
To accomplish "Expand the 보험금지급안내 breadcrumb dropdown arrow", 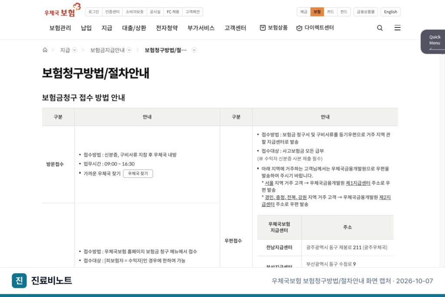I will coord(129,50).
